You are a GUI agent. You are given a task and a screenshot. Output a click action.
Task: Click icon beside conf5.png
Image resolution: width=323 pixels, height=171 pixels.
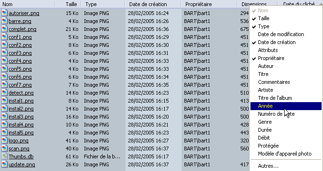tap(4, 69)
